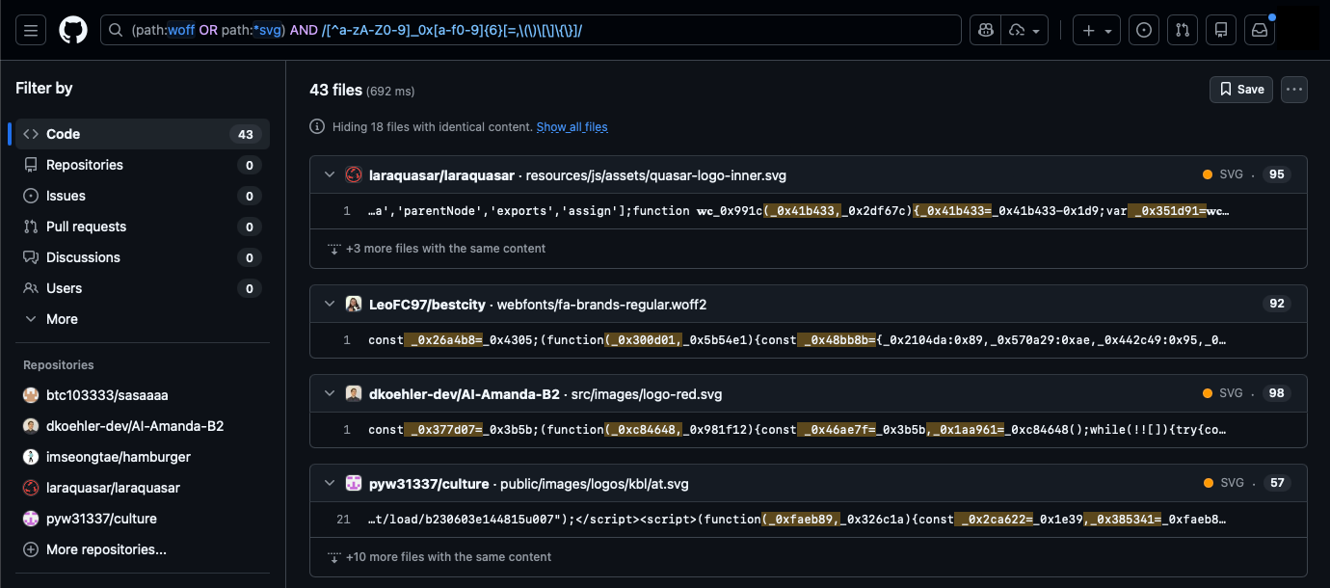
Task: Open file webfonts/fa-brands-regular.woff2
Action: tap(601, 305)
